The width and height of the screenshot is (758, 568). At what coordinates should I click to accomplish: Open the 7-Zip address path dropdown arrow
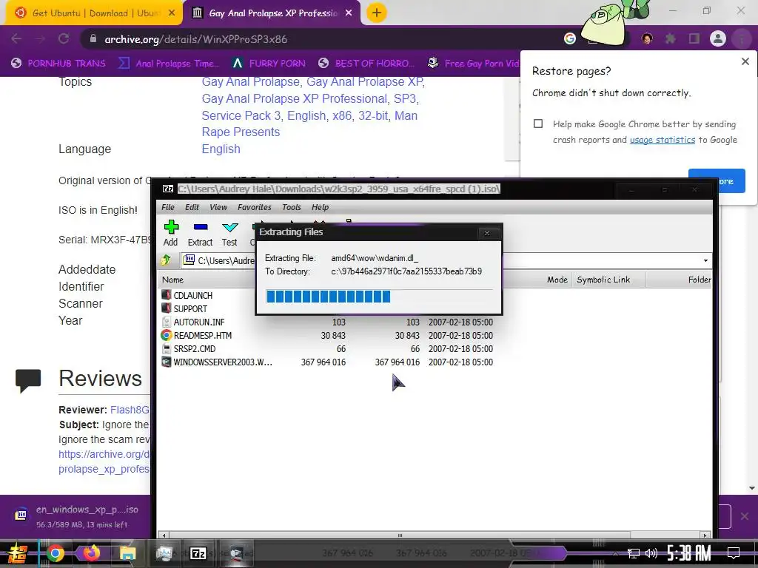tap(705, 260)
